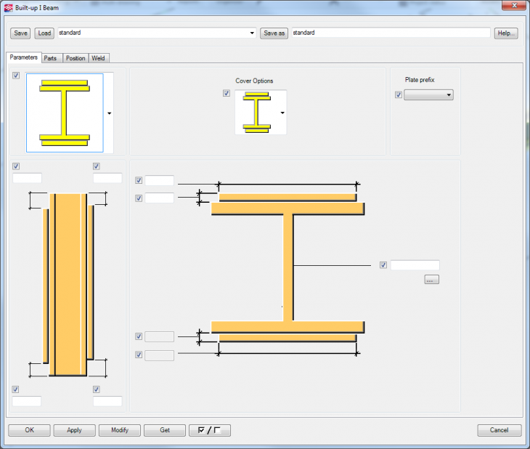Click the Cover Options I-beam picture
The height and width of the screenshot is (449, 530).
[256, 113]
